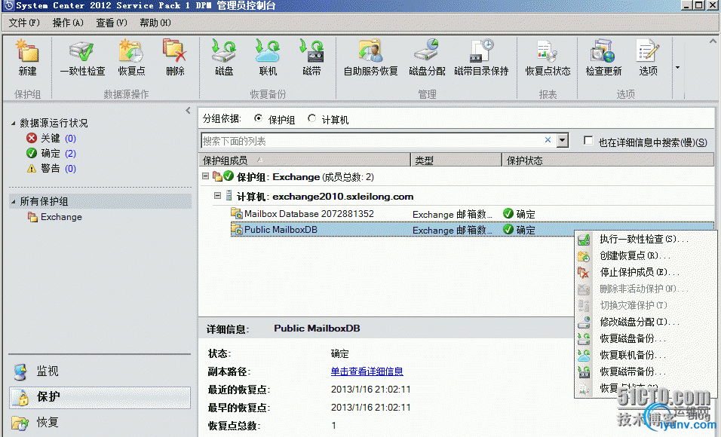Open the 保护 navigation pane

pyautogui.click(x=100, y=397)
